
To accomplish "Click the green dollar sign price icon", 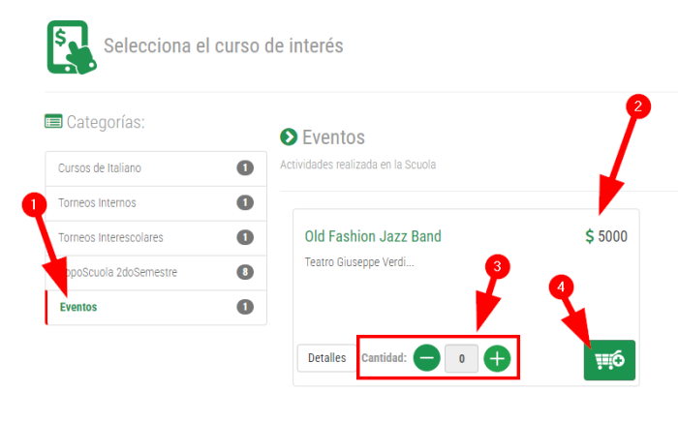I will tap(589, 236).
